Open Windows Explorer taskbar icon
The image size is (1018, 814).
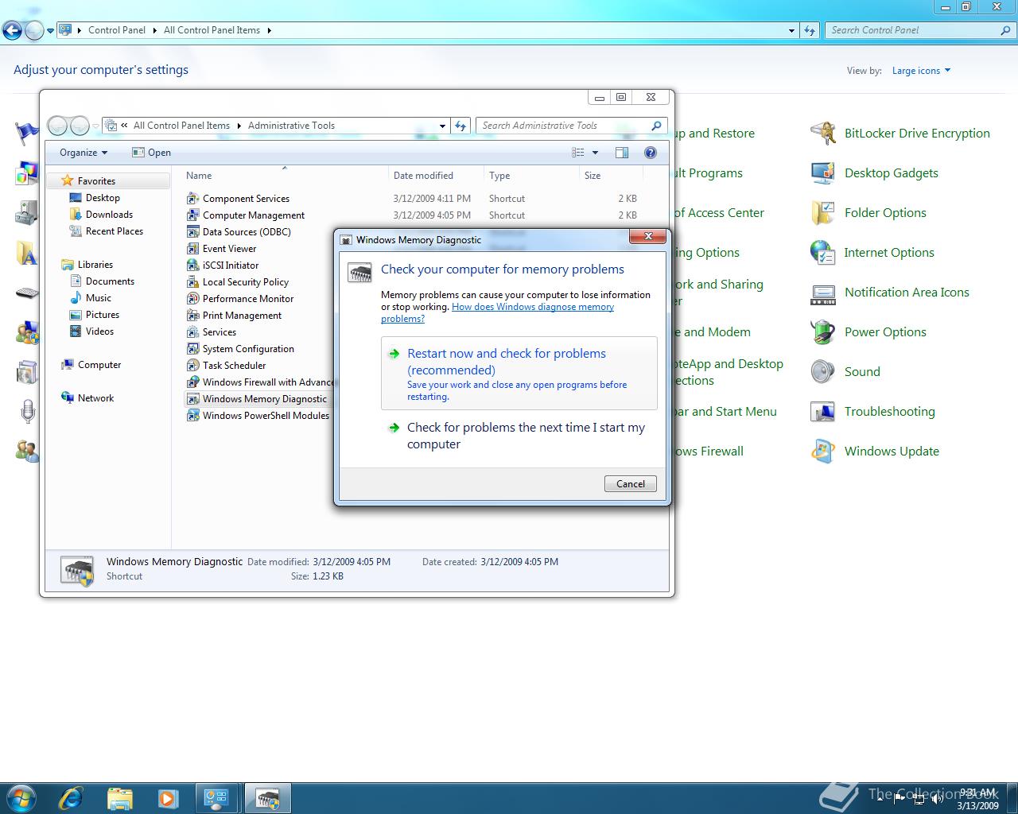[119, 797]
